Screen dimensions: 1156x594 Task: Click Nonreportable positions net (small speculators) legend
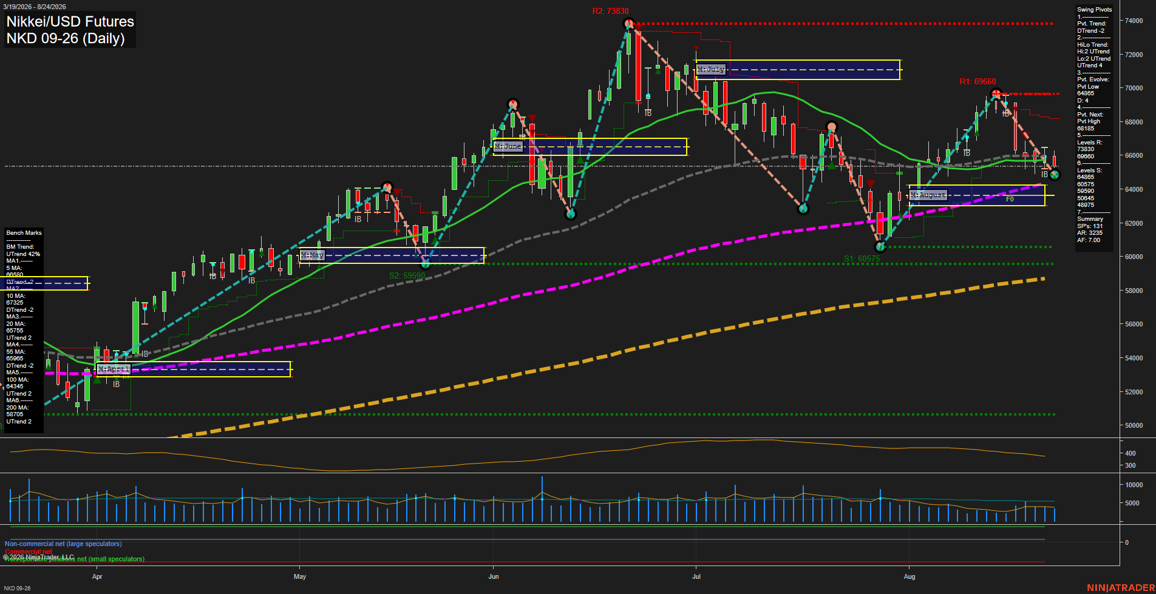click(x=75, y=559)
